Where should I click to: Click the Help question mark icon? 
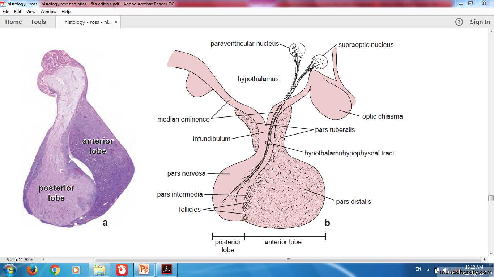[459, 22]
